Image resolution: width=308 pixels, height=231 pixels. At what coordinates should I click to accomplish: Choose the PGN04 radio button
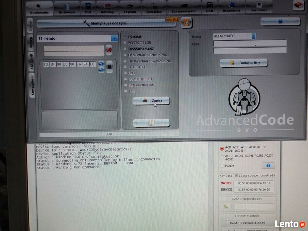222,166
